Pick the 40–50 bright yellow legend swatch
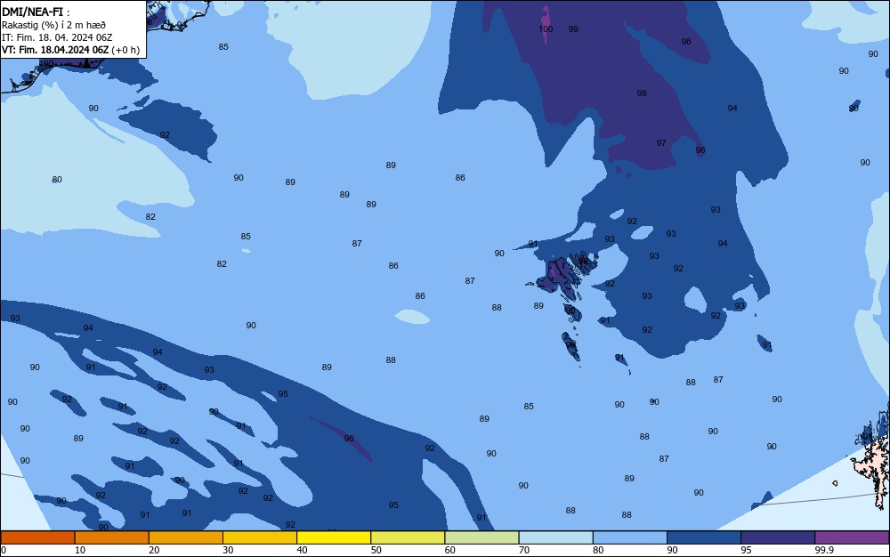This screenshot has width=890, height=557. [x=334, y=537]
